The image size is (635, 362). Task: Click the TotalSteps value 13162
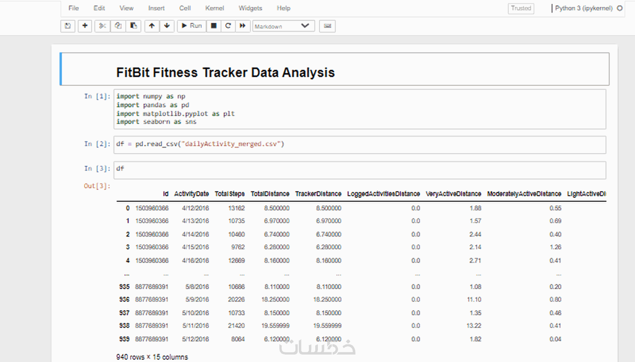point(236,208)
